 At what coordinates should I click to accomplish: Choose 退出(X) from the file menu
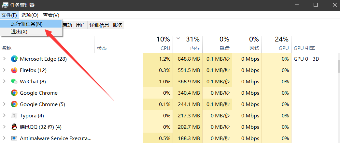(31, 32)
